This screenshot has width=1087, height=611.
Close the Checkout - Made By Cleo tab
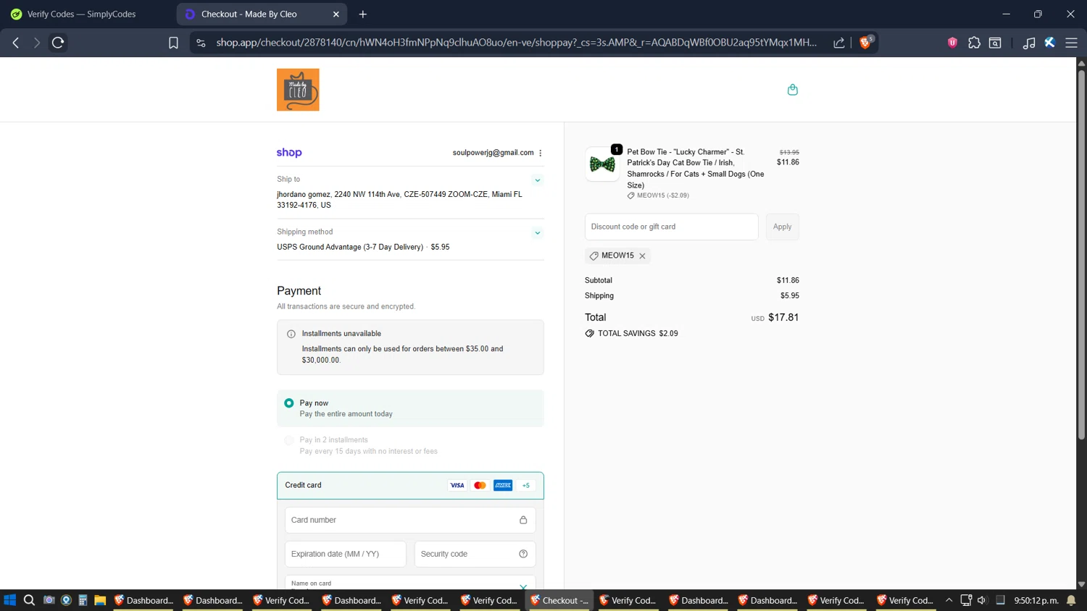336,14
